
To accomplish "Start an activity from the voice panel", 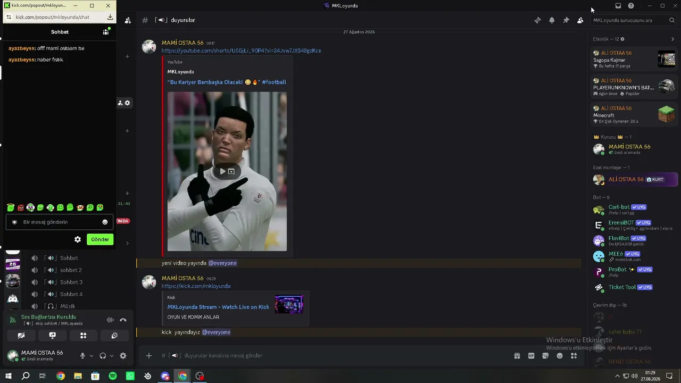I will pyautogui.click(x=84, y=336).
